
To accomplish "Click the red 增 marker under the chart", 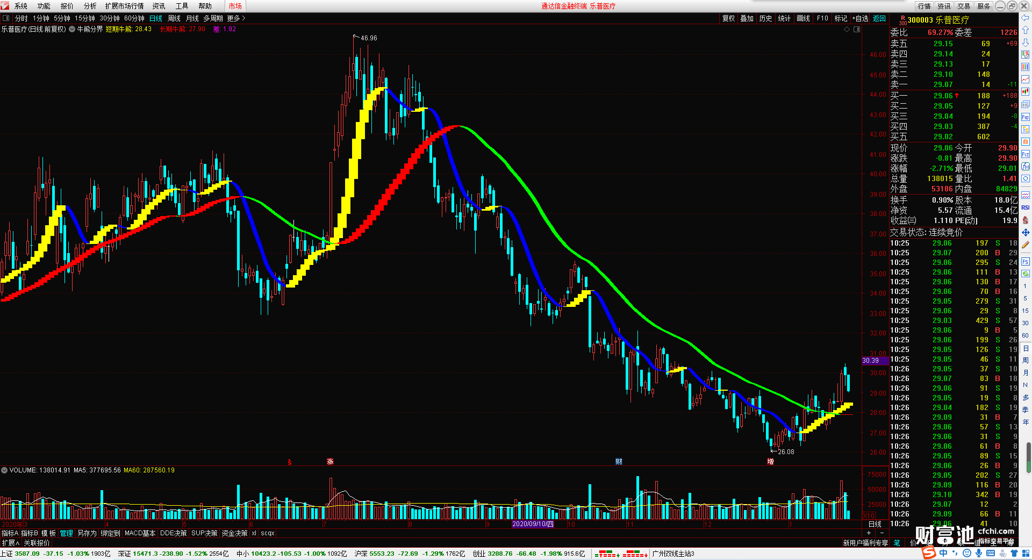I will point(770,462).
